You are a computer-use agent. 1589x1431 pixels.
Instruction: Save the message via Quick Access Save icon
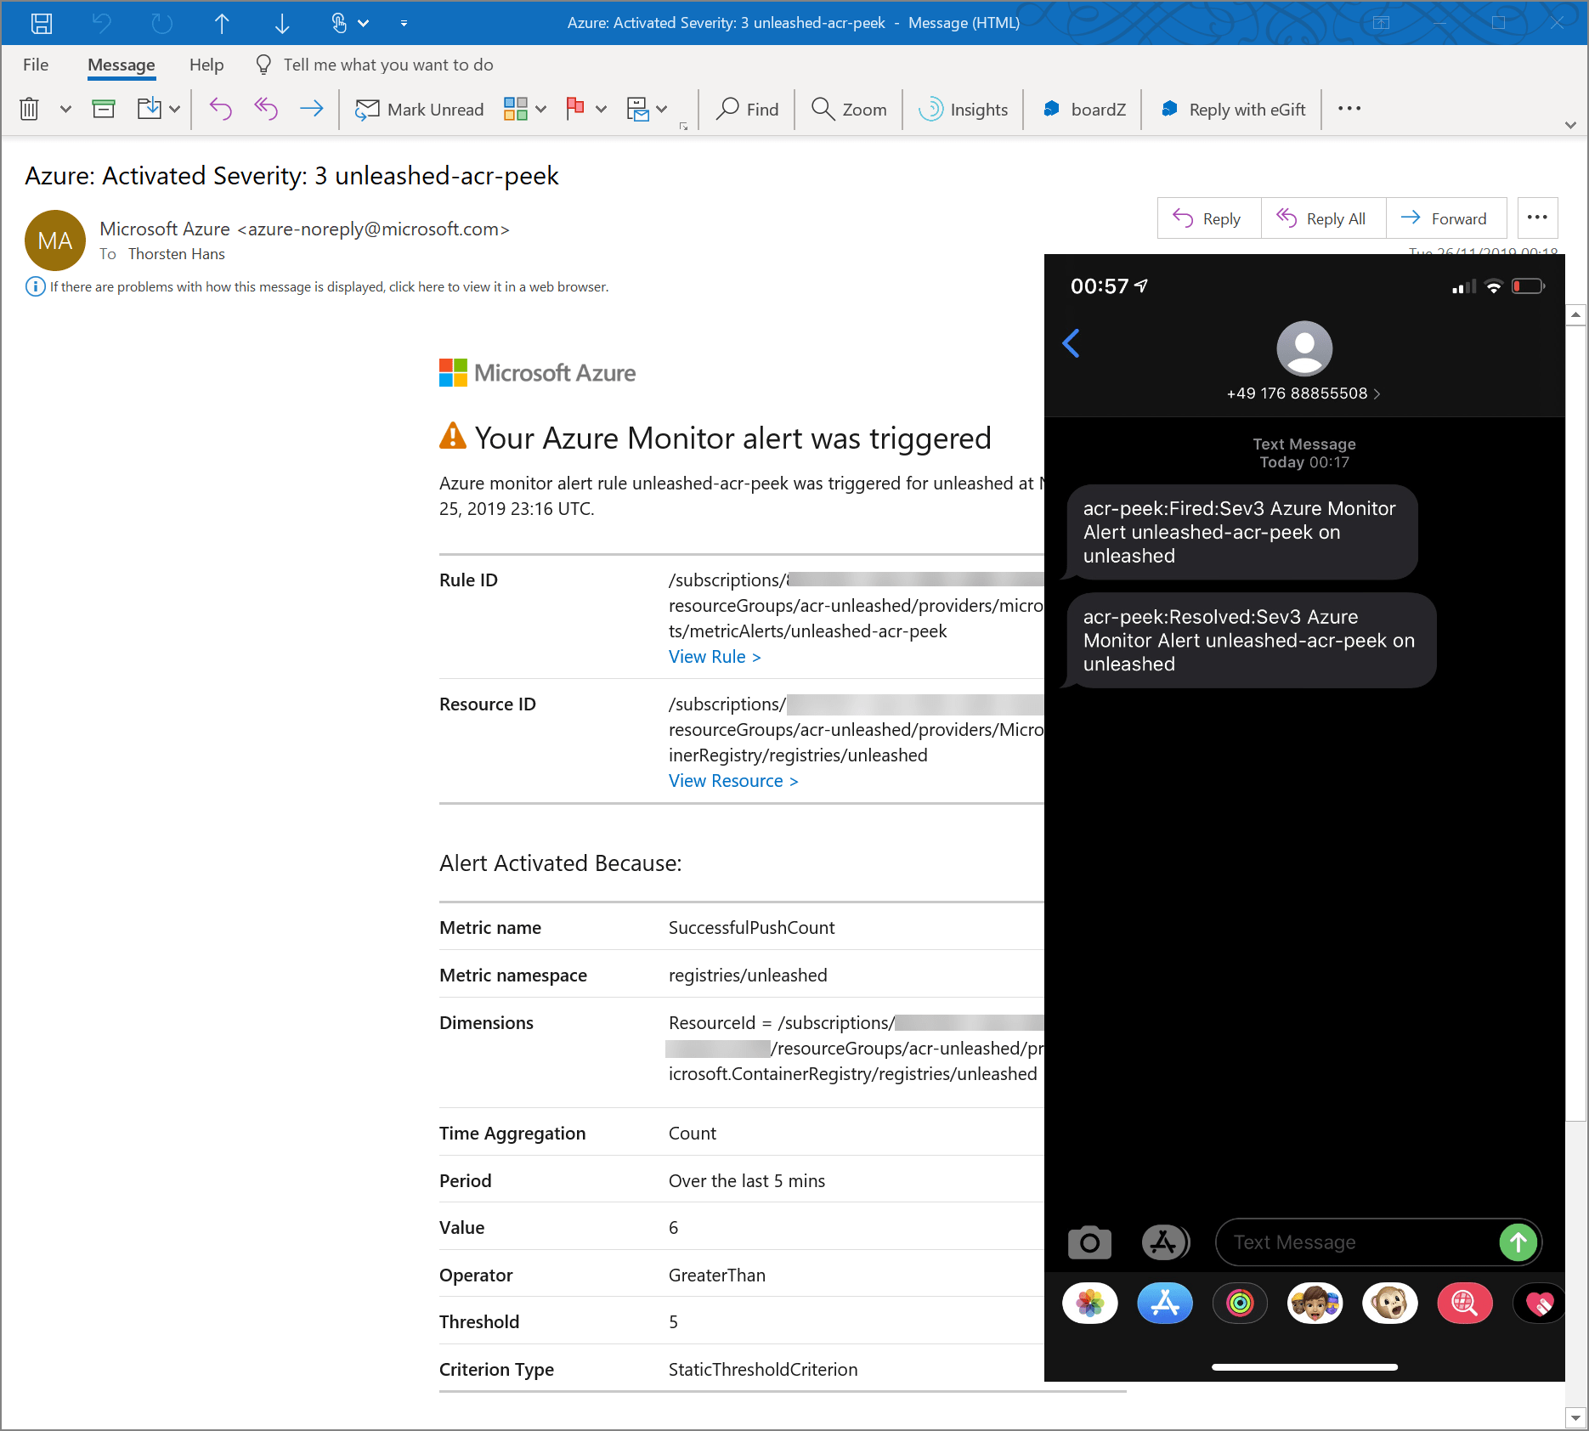[41, 23]
